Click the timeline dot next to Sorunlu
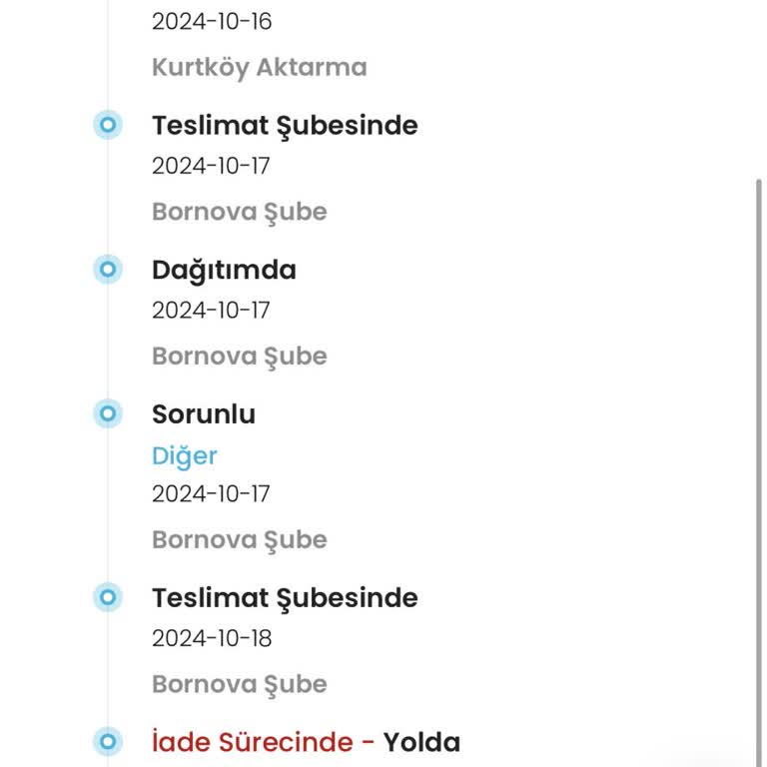 [x=108, y=413]
